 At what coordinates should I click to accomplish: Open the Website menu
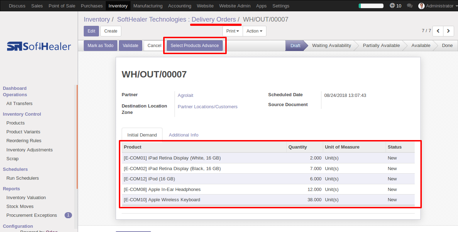tap(205, 6)
